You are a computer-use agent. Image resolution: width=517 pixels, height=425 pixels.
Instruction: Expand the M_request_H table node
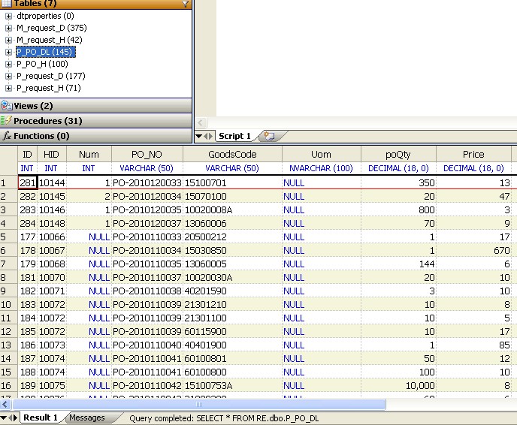point(8,40)
